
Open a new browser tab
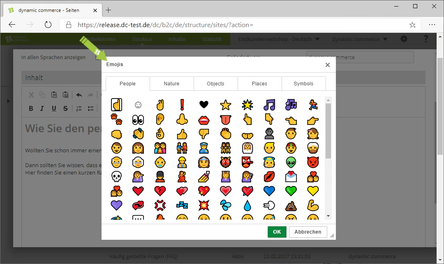pyautogui.click(x=108, y=10)
